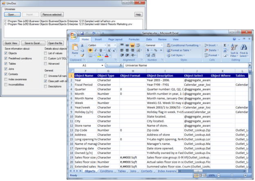This screenshot has height=181, width=255.
Task: Click the formula bar containing Universe Name
Action: (184, 65)
